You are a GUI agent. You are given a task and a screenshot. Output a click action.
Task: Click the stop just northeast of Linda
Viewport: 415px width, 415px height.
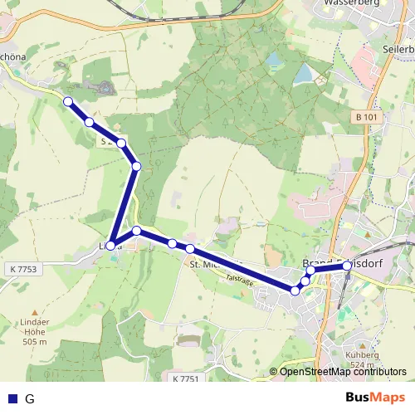136,230
